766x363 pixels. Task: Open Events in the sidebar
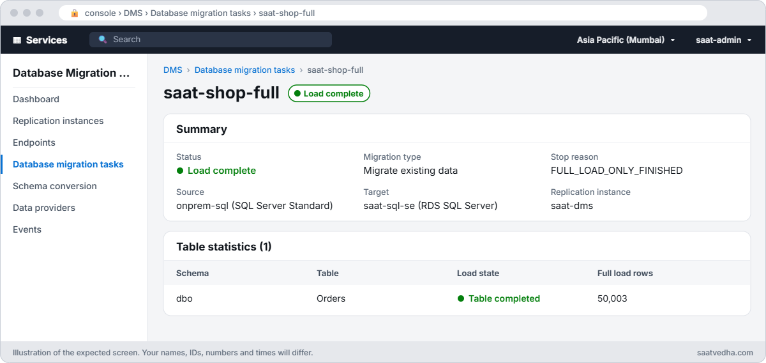[x=27, y=229]
